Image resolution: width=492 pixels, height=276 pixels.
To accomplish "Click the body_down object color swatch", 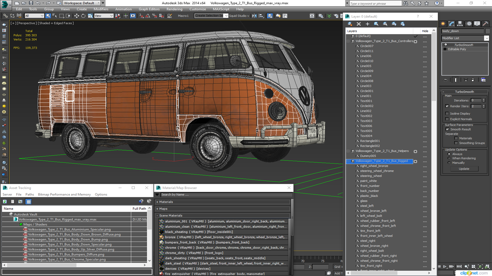I will click(487, 31).
